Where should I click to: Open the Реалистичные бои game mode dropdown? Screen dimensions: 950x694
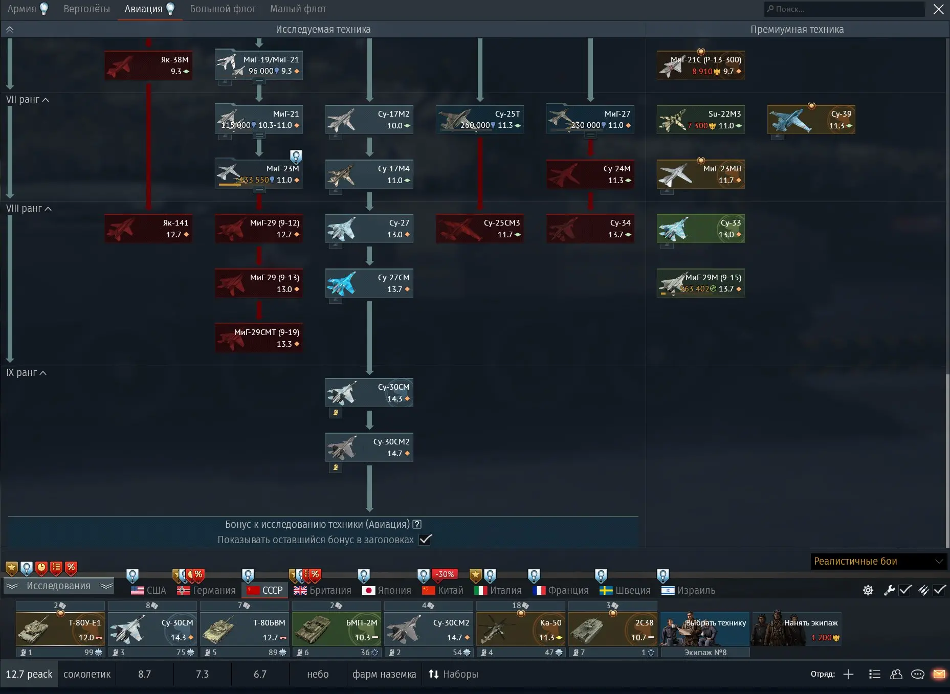click(878, 561)
